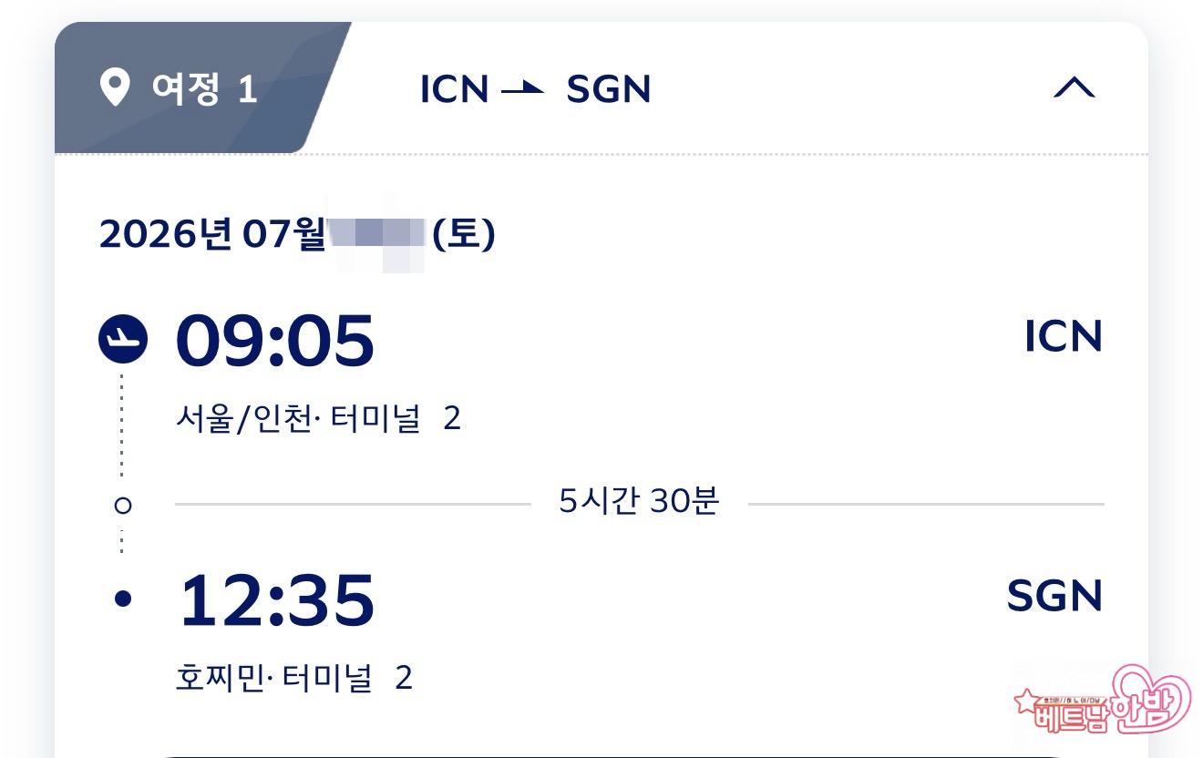Click the 12:35 arrival time
This screenshot has width=1203, height=758.
coord(276,600)
